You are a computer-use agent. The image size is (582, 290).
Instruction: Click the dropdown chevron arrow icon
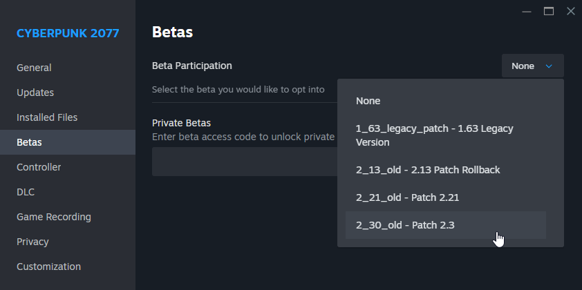point(549,66)
